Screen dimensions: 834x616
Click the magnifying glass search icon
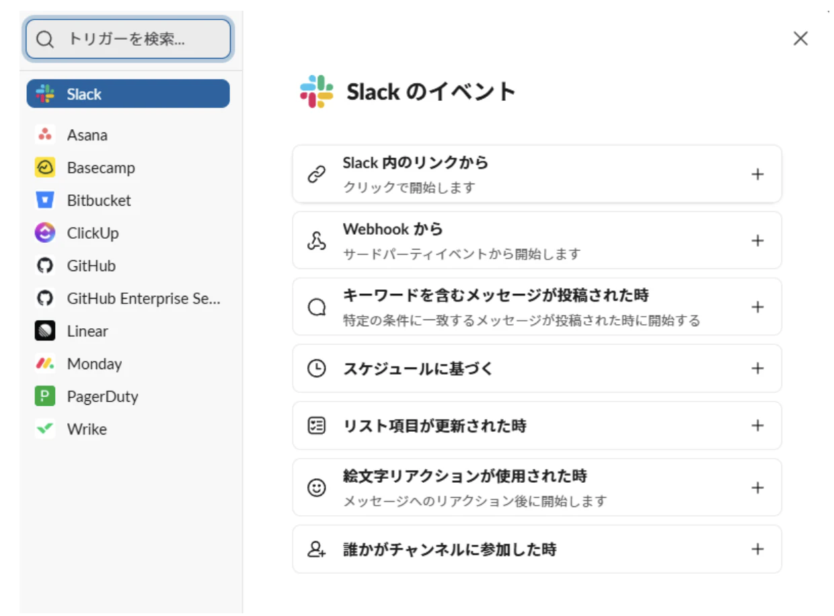[x=45, y=40]
